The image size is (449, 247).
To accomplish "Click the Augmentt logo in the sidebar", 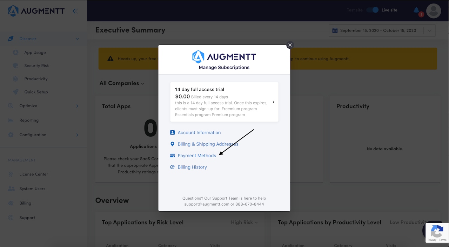I will click(x=36, y=11).
